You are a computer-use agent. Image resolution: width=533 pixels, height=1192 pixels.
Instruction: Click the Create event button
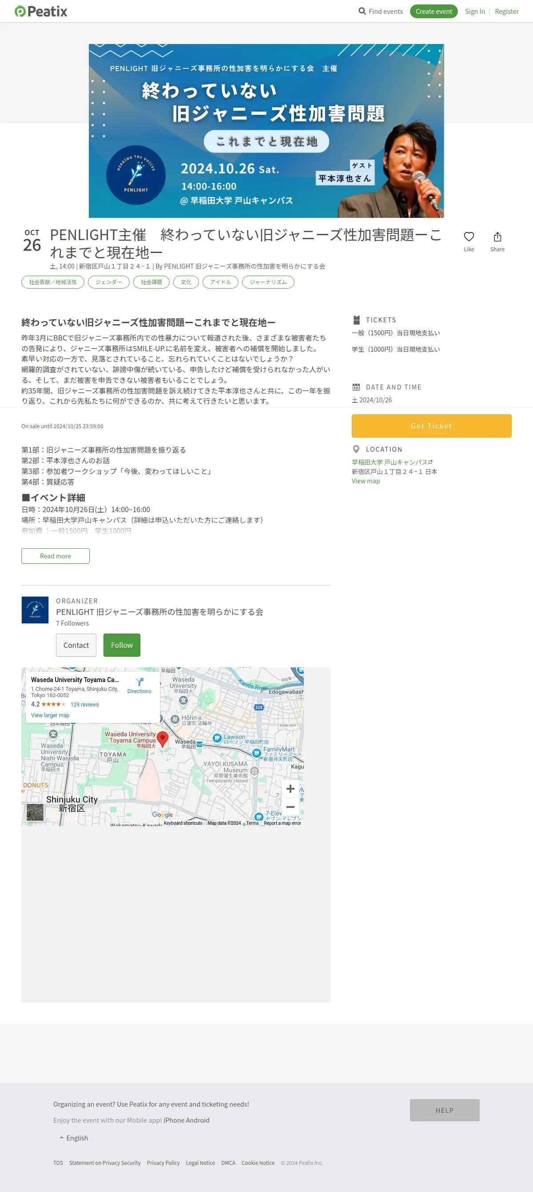tap(434, 11)
